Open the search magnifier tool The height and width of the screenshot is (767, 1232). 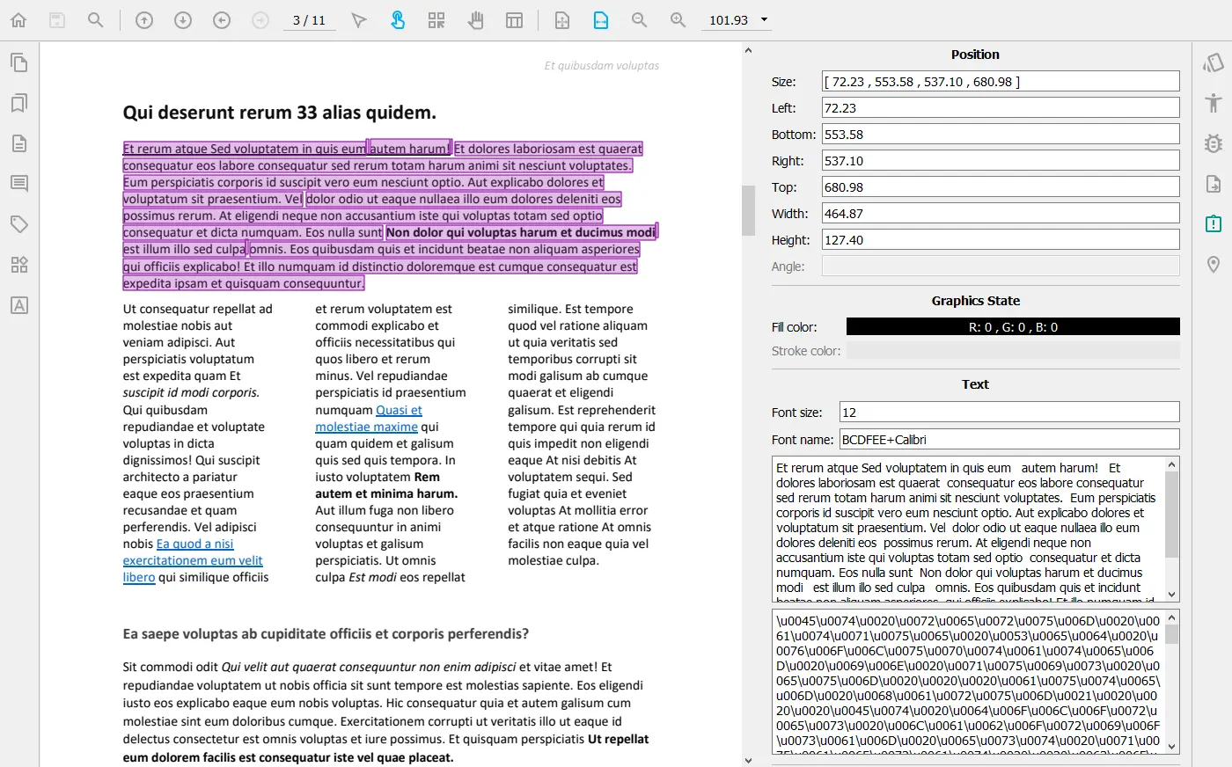point(96,20)
